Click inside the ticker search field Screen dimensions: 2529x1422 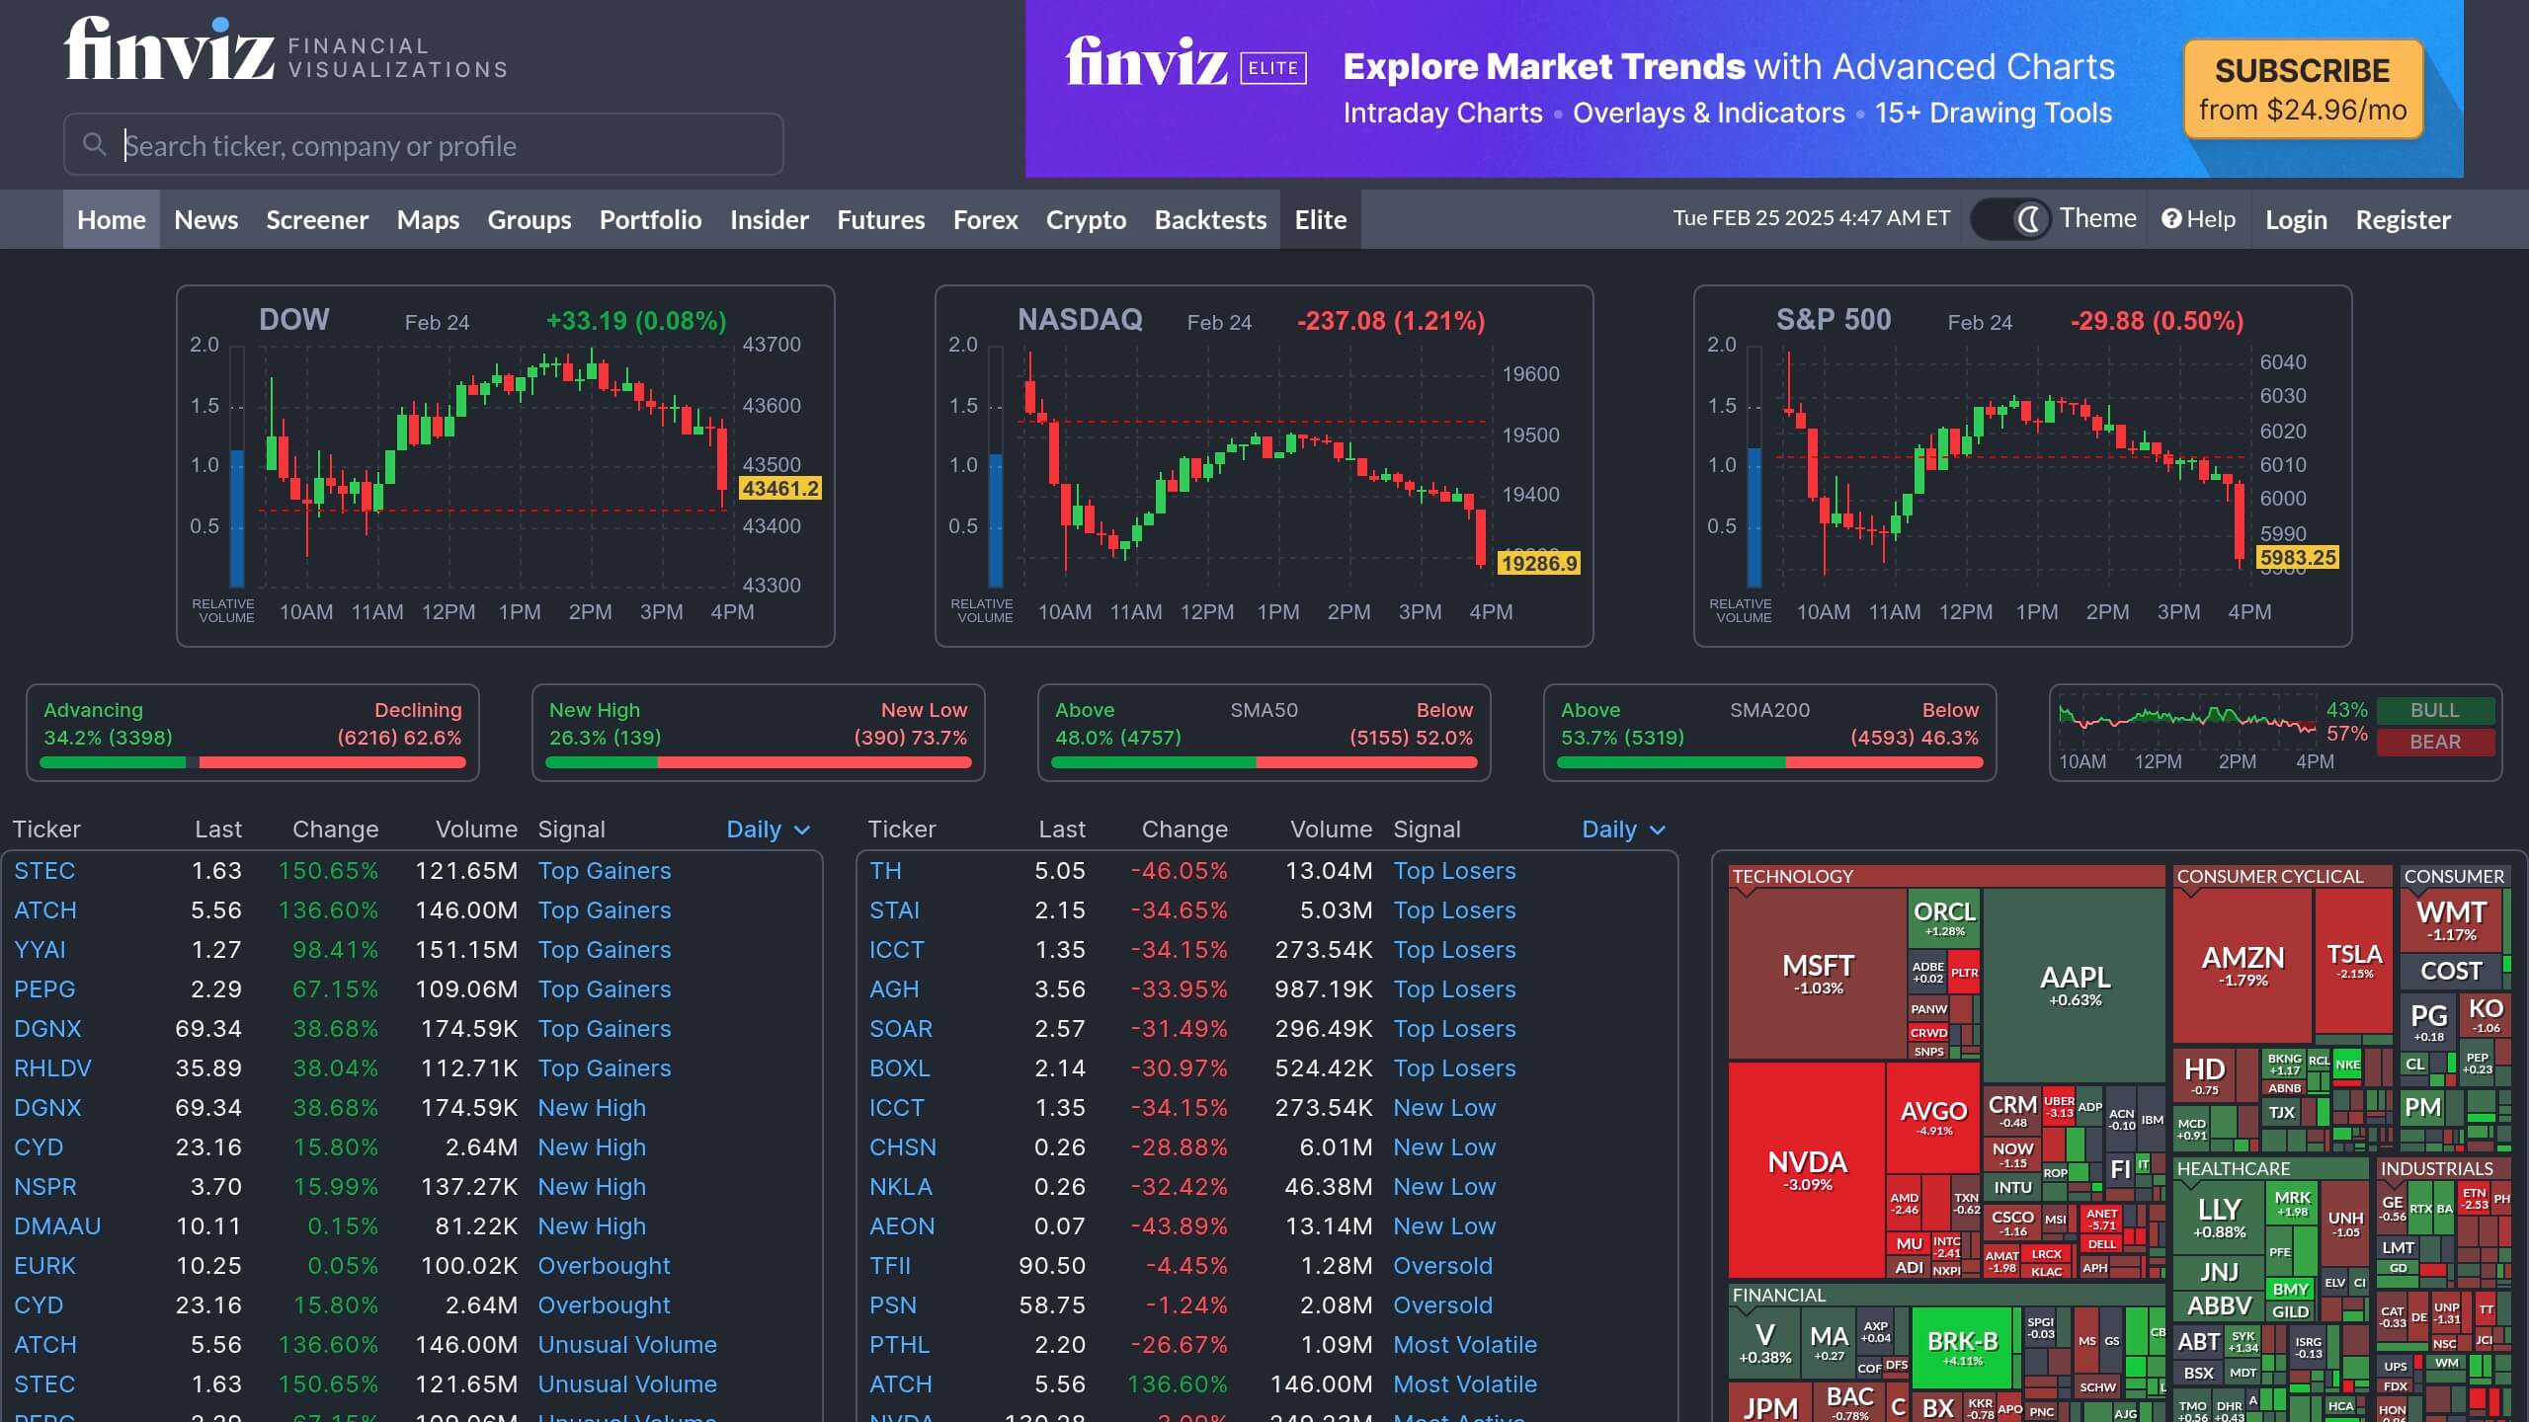pyautogui.click(x=395, y=144)
